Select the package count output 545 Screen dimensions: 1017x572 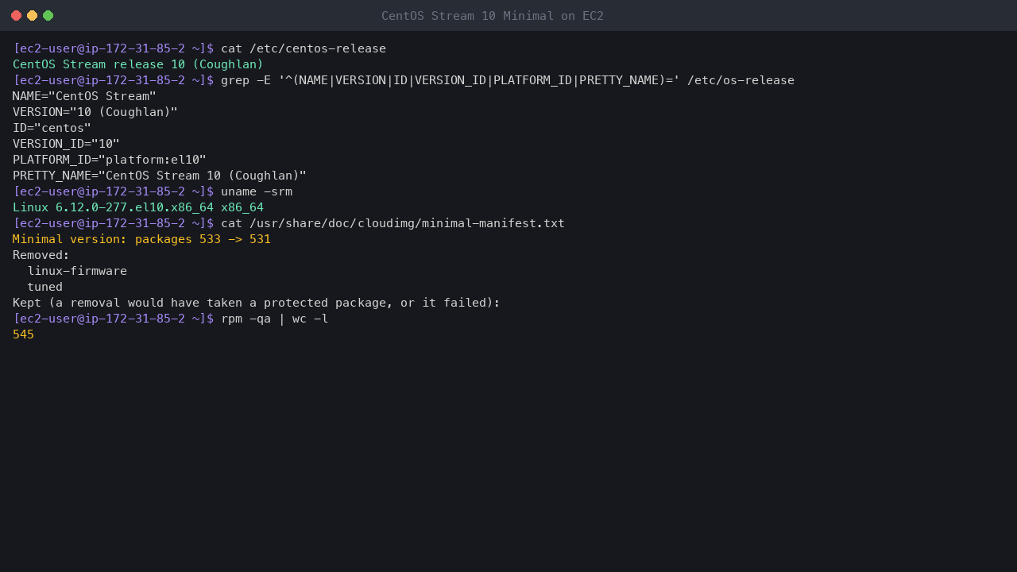24,334
